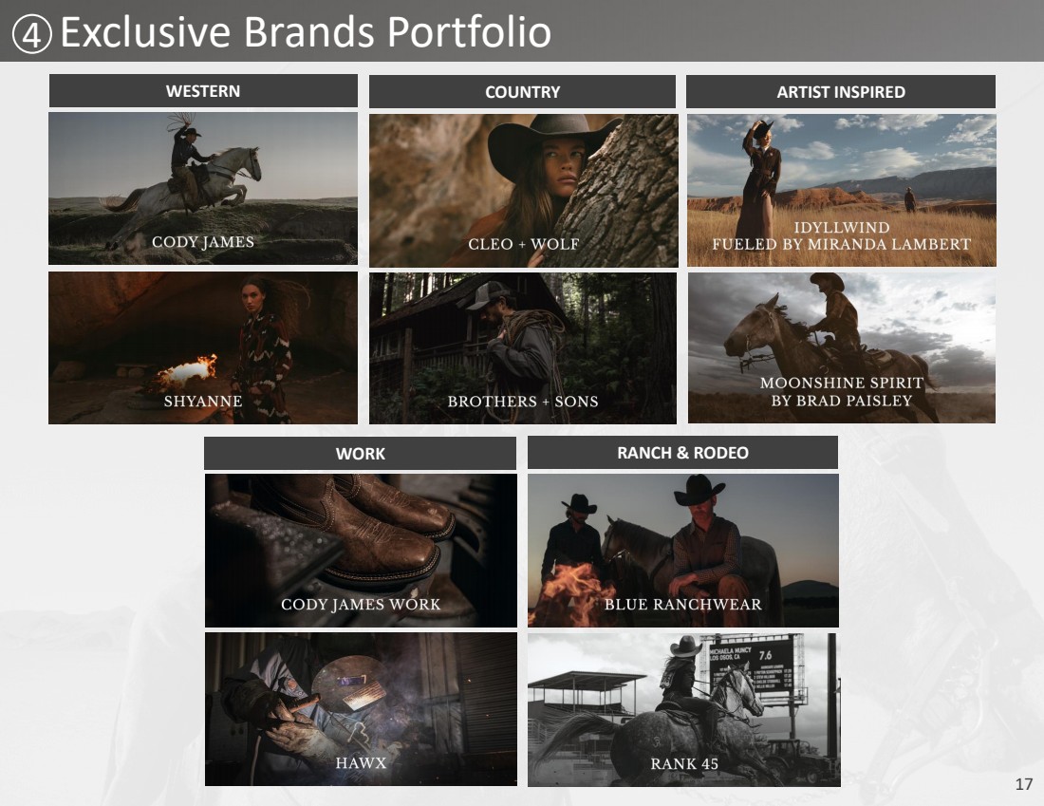
Task: Select the COUNTRY category header
Action: click(522, 92)
